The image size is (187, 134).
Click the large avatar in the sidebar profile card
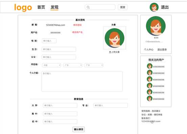(x=156, y=26)
